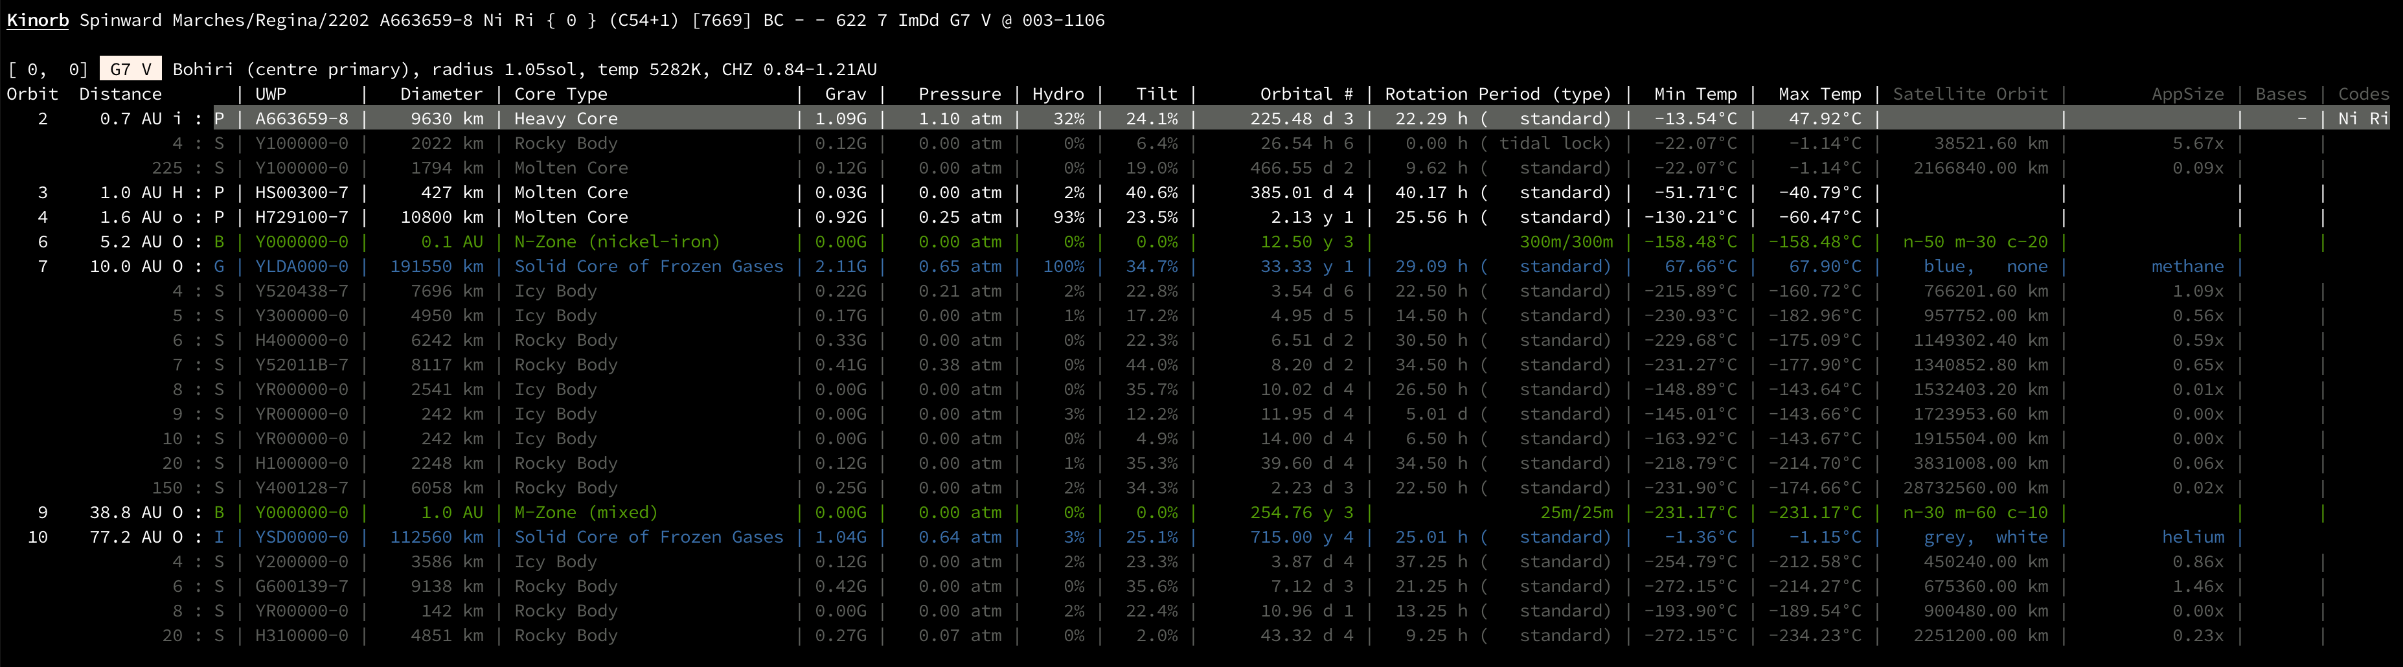Image resolution: width=2403 pixels, height=667 pixels.
Task: Click the 67.90°C max temp value
Action: [1825, 266]
